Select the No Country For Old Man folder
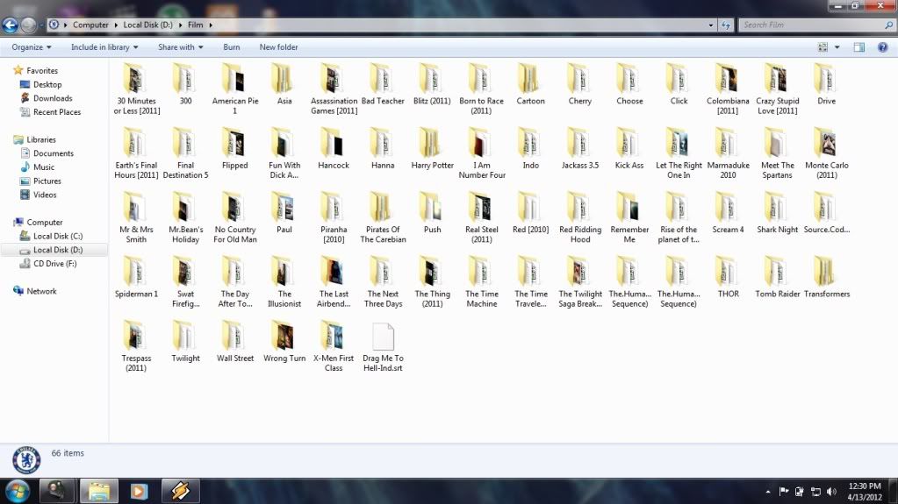This screenshot has height=504, width=898. point(234,217)
